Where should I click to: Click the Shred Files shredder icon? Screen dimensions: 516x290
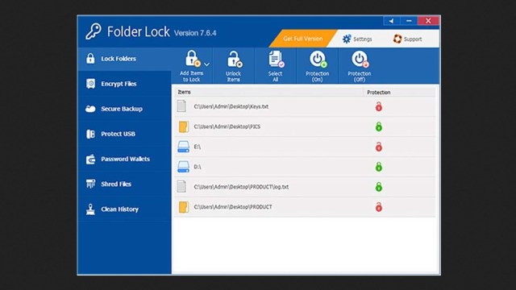pos(90,184)
